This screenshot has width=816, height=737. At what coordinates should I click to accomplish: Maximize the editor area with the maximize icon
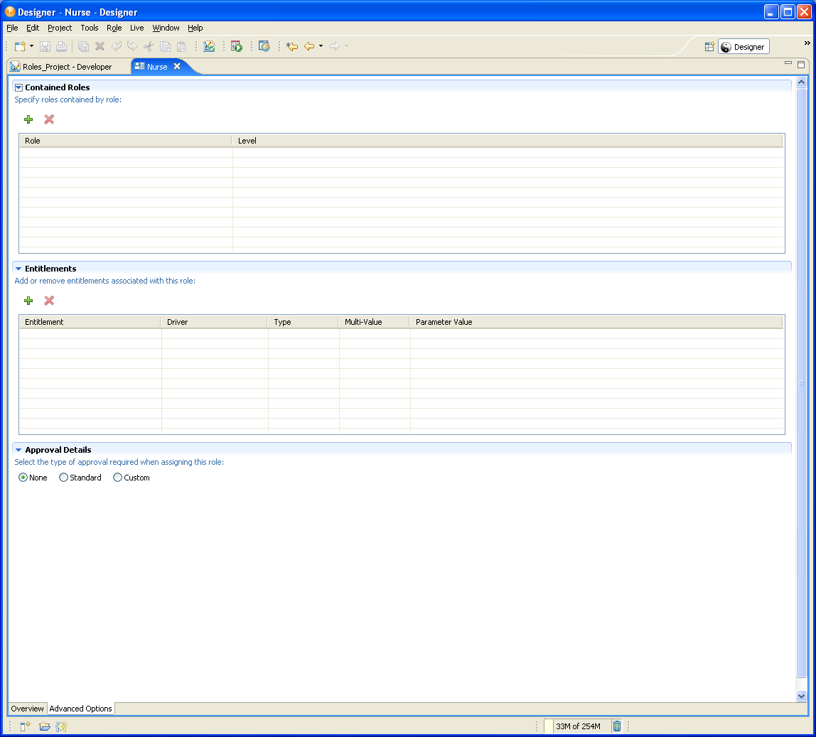point(801,65)
